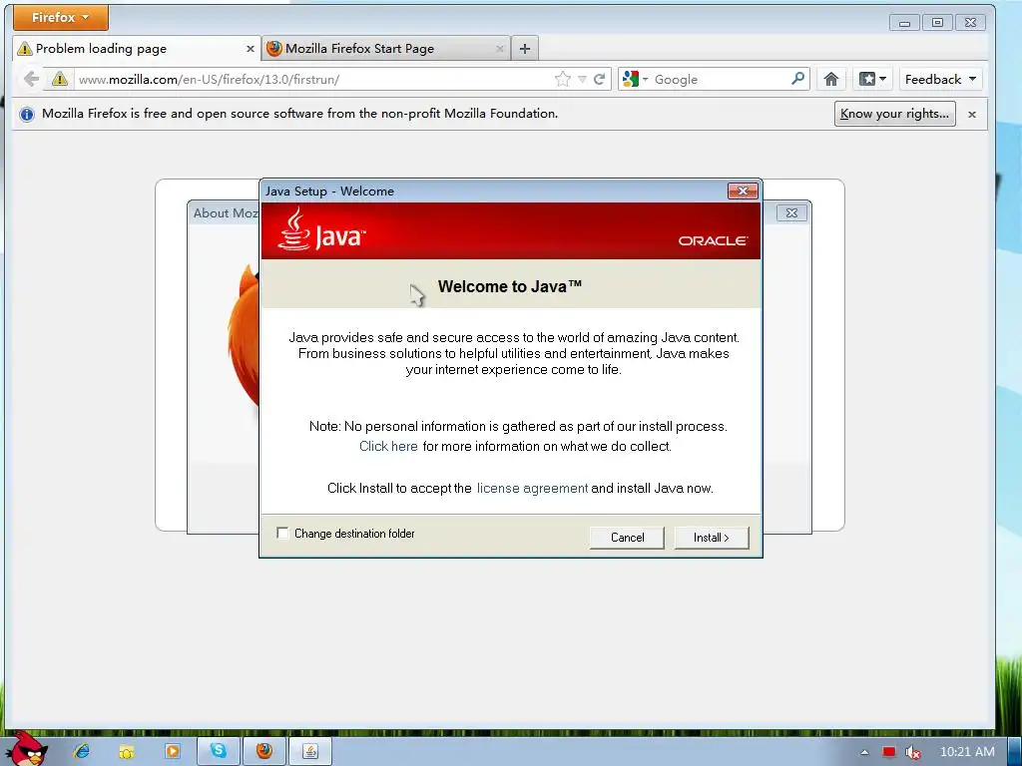Viewport: 1022px width, 766px height.
Task: Click the URL address field
Action: (312, 80)
